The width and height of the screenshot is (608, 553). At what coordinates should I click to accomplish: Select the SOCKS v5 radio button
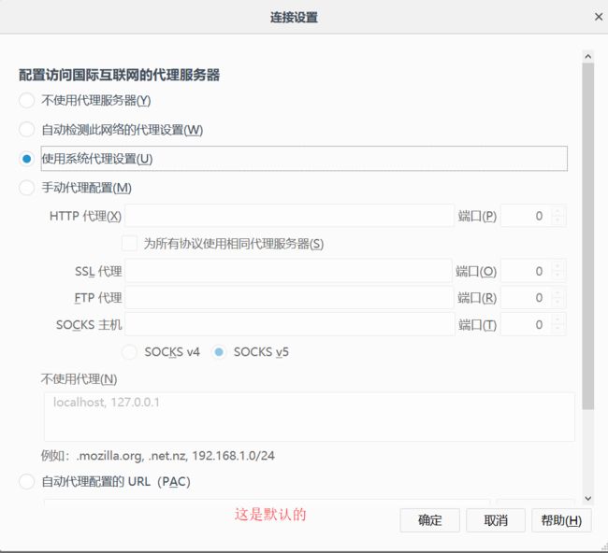[220, 352]
